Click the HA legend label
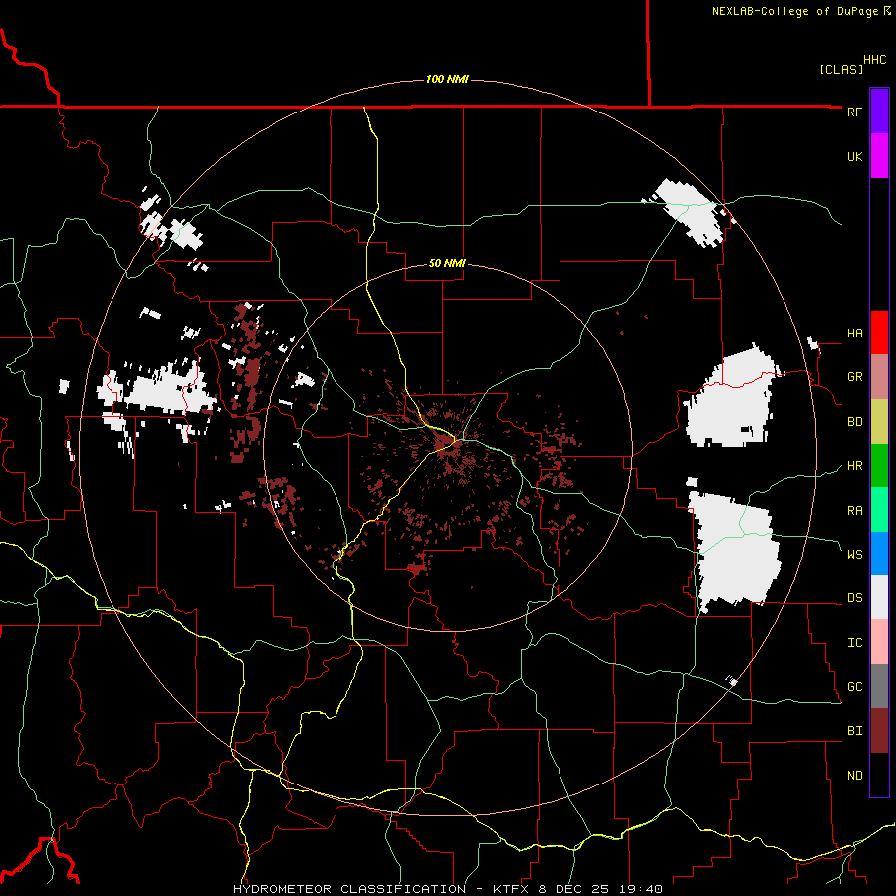The height and width of the screenshot is (896, 896). (854, 334)
